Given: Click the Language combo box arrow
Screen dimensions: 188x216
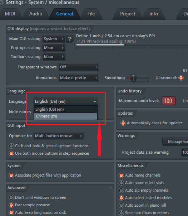Looking at the screenshot, I should tap(95, 102).
